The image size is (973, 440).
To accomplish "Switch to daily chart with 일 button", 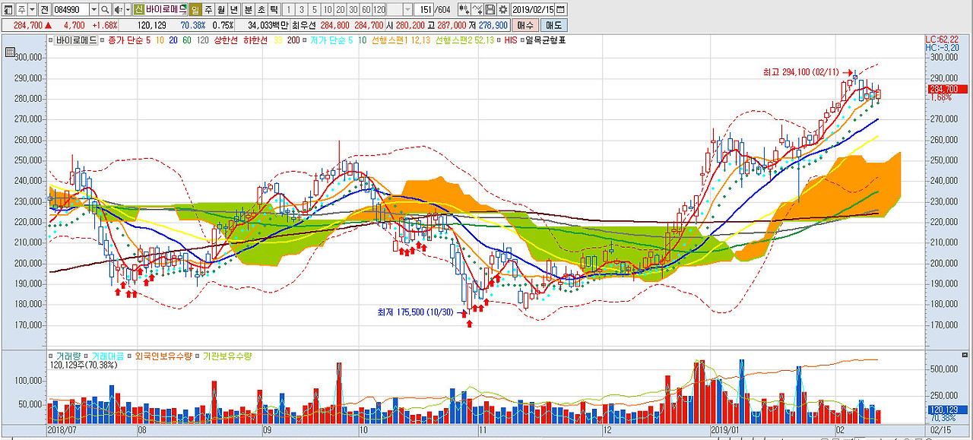I will pyautogui.click(x=195, y=10).
